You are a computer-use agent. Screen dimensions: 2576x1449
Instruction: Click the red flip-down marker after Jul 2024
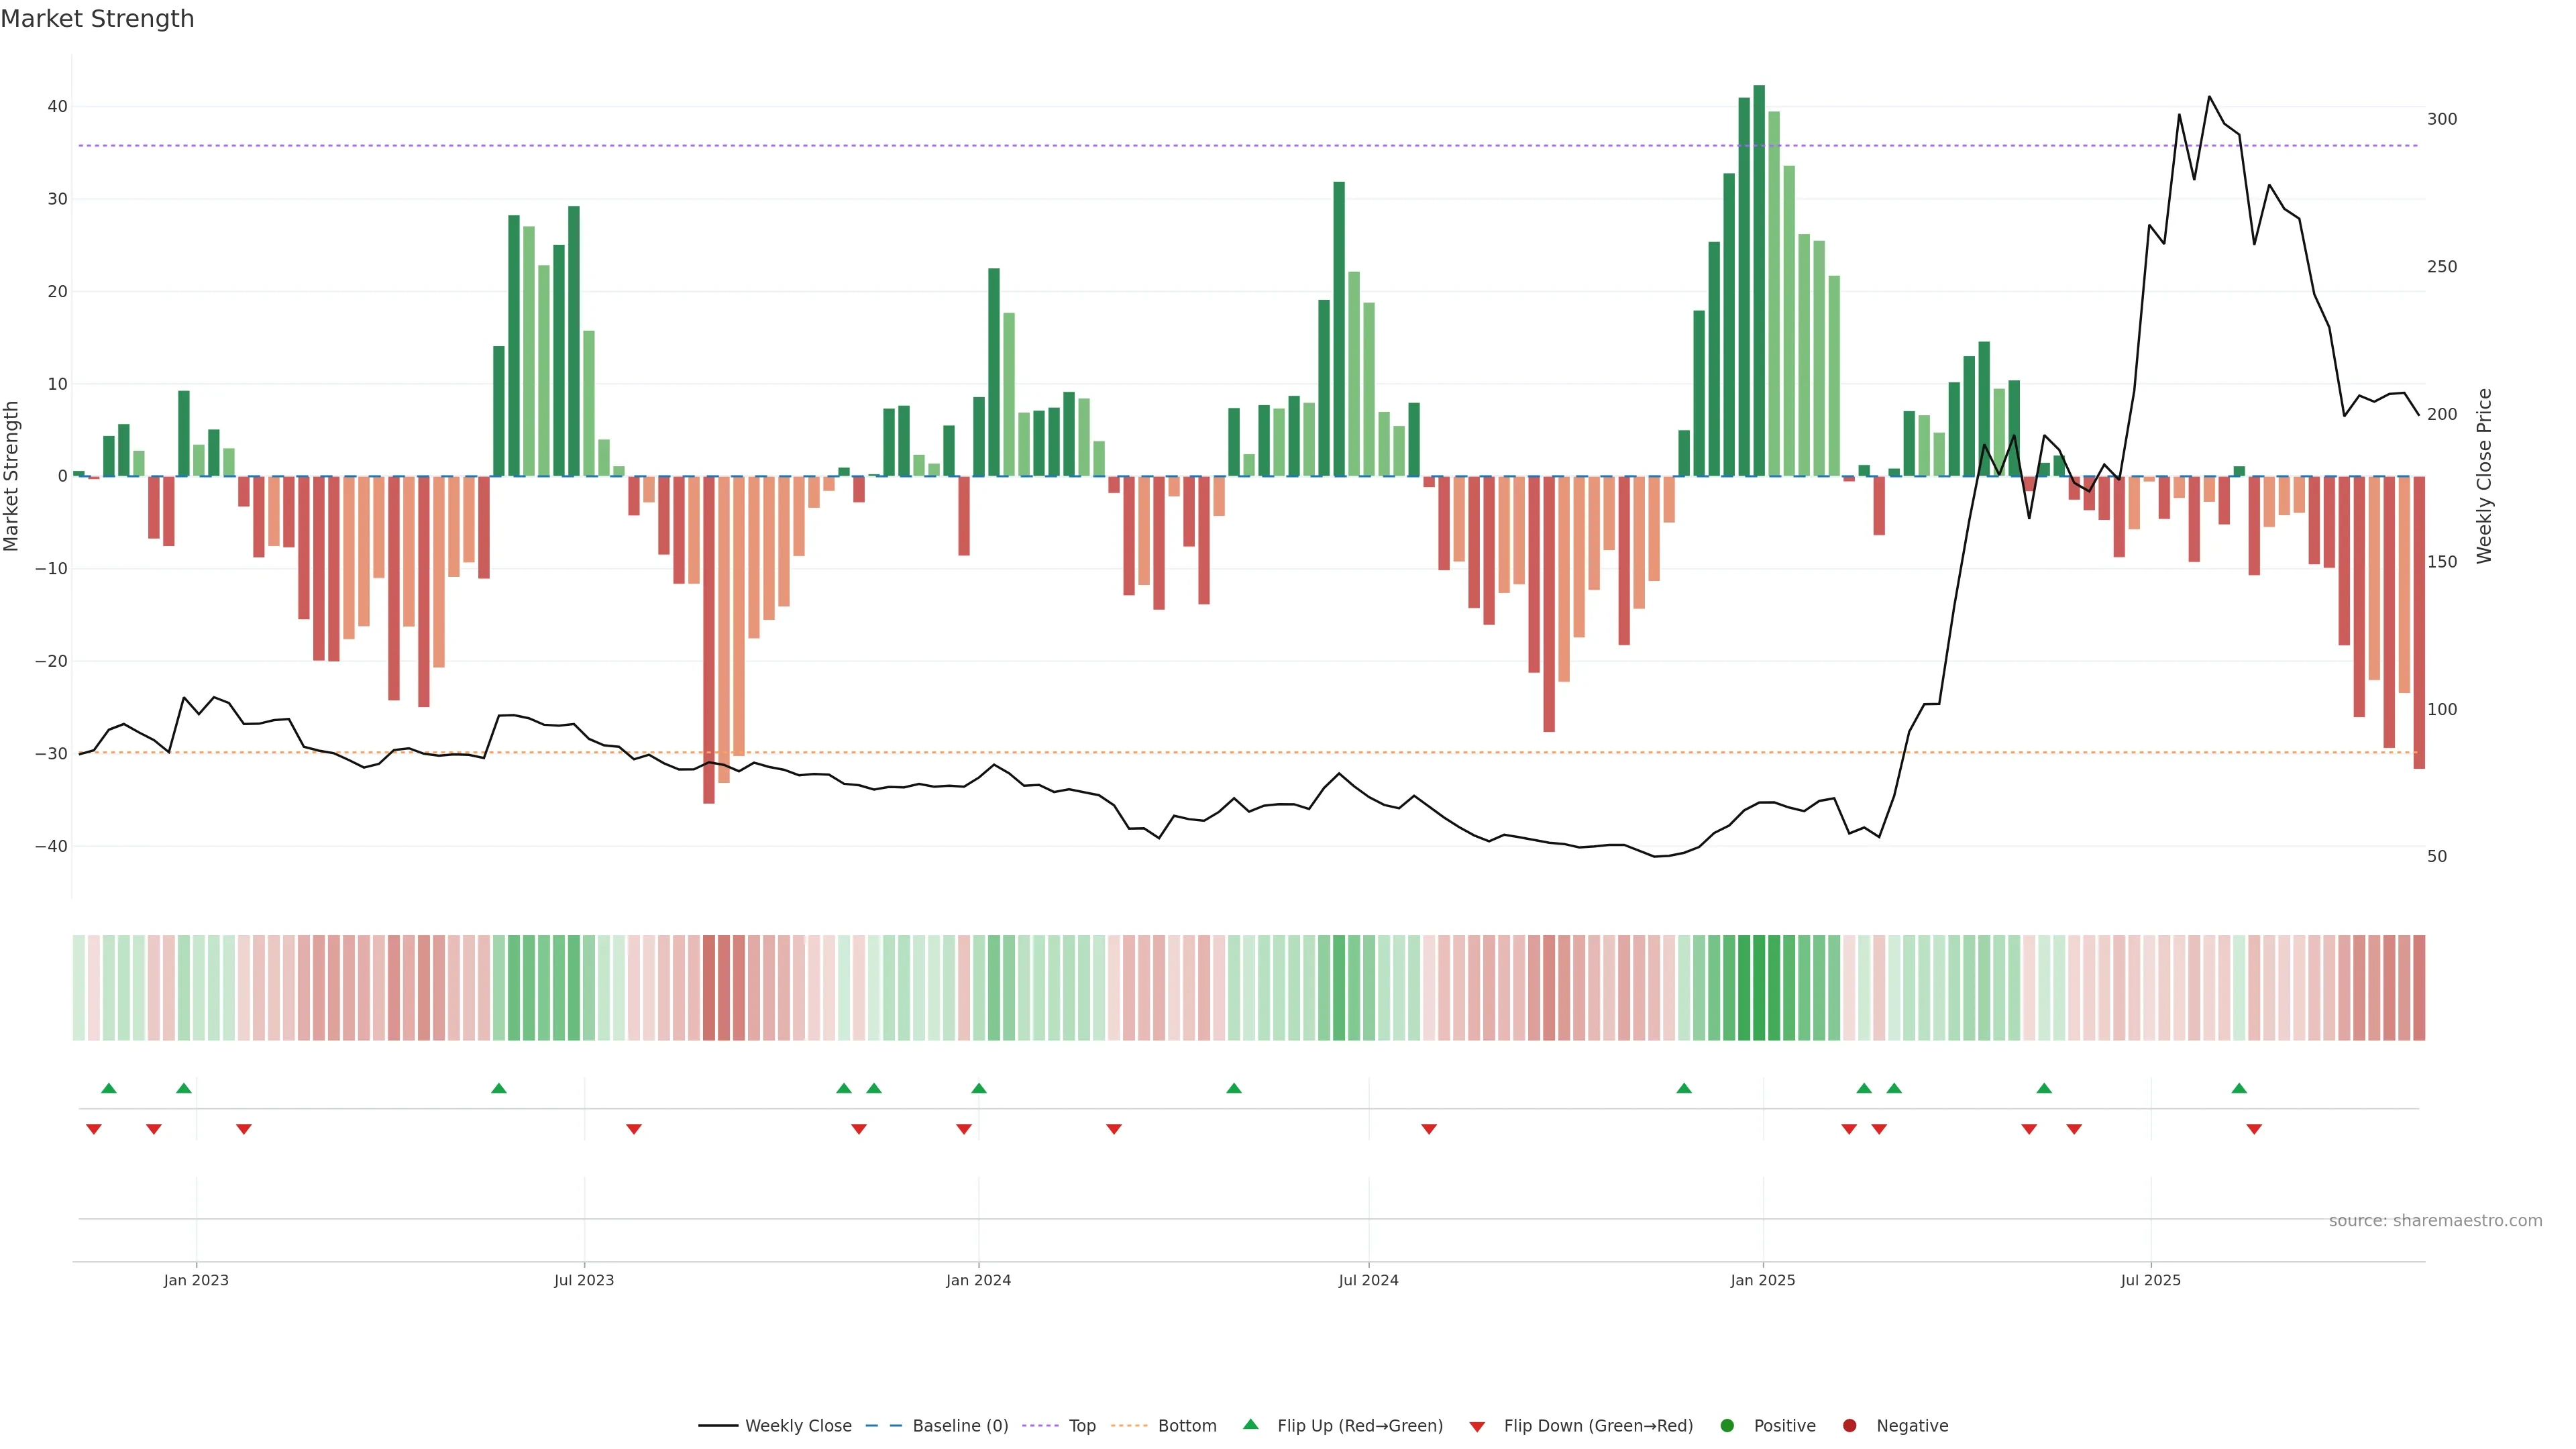point(1429,1129)
